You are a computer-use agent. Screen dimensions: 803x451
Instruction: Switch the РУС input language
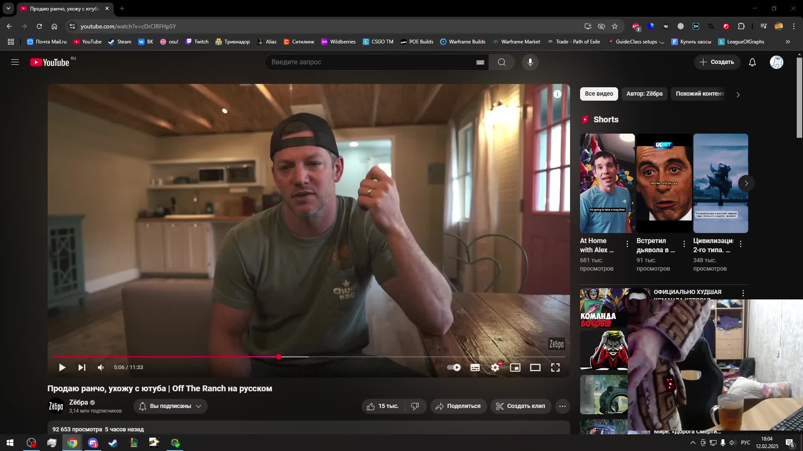point(745,443)
